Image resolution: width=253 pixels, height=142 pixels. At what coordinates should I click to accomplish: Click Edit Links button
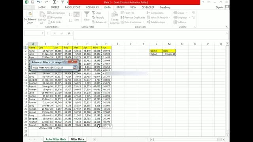pos(55,22)
